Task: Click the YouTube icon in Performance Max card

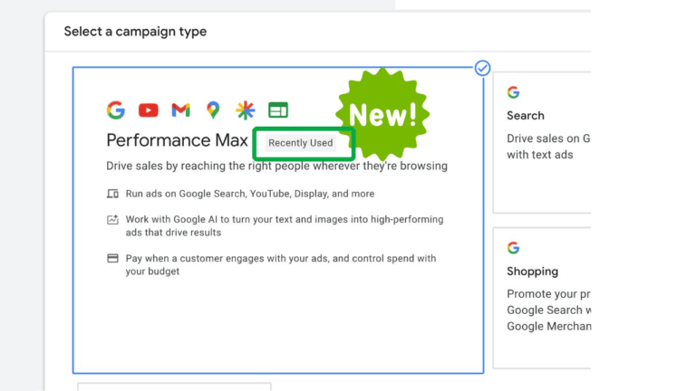Action: coord(149,110)
